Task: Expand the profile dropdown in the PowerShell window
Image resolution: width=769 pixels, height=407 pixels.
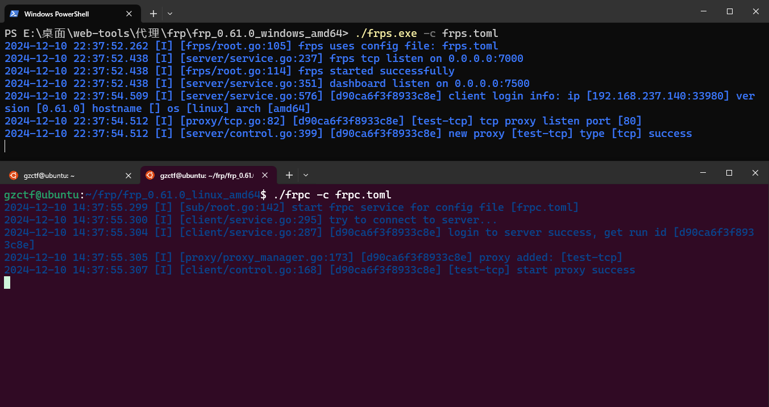Action: [170, 14]
